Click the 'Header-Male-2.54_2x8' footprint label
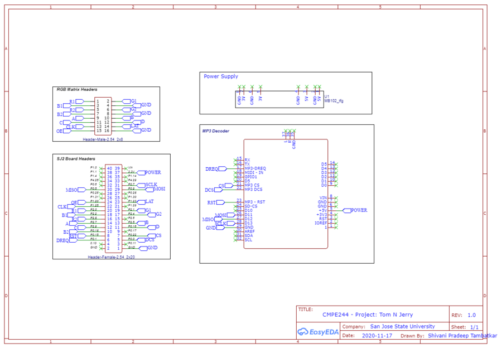 tap(103, 139)
